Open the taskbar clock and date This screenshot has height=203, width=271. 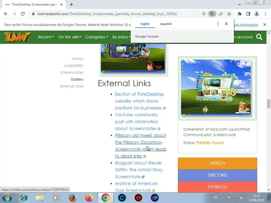[256, 198]
